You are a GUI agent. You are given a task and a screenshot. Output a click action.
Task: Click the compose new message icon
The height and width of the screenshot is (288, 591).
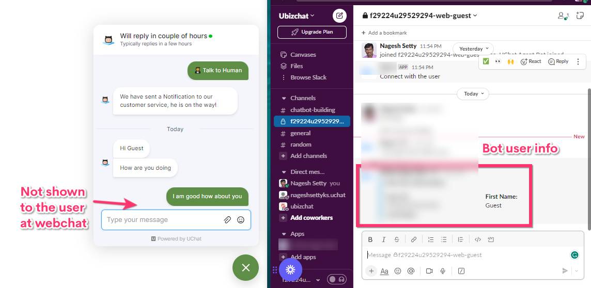(x=339, y=16)
